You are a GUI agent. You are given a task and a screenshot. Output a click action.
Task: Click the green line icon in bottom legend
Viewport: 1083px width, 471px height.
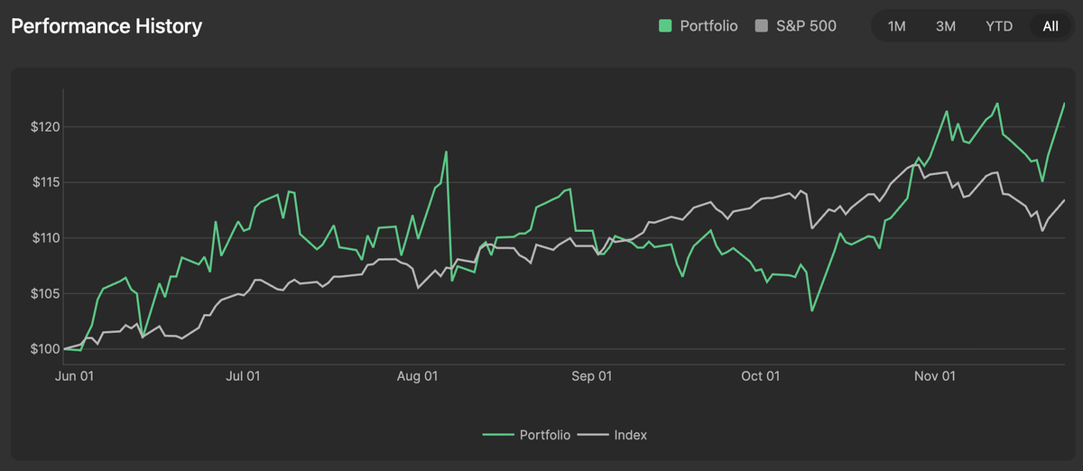tap(497, 435)
